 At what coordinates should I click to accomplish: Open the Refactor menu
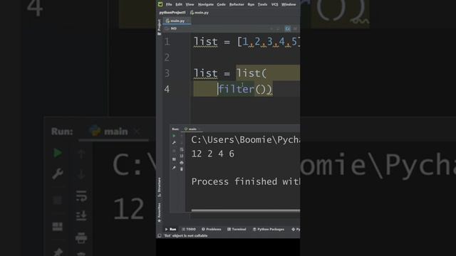point(237,4)
